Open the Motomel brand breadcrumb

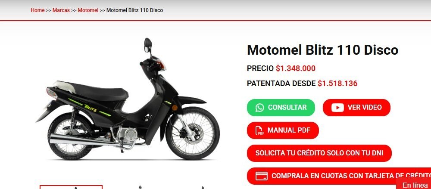pyautogui.click(x=88, y=10)
